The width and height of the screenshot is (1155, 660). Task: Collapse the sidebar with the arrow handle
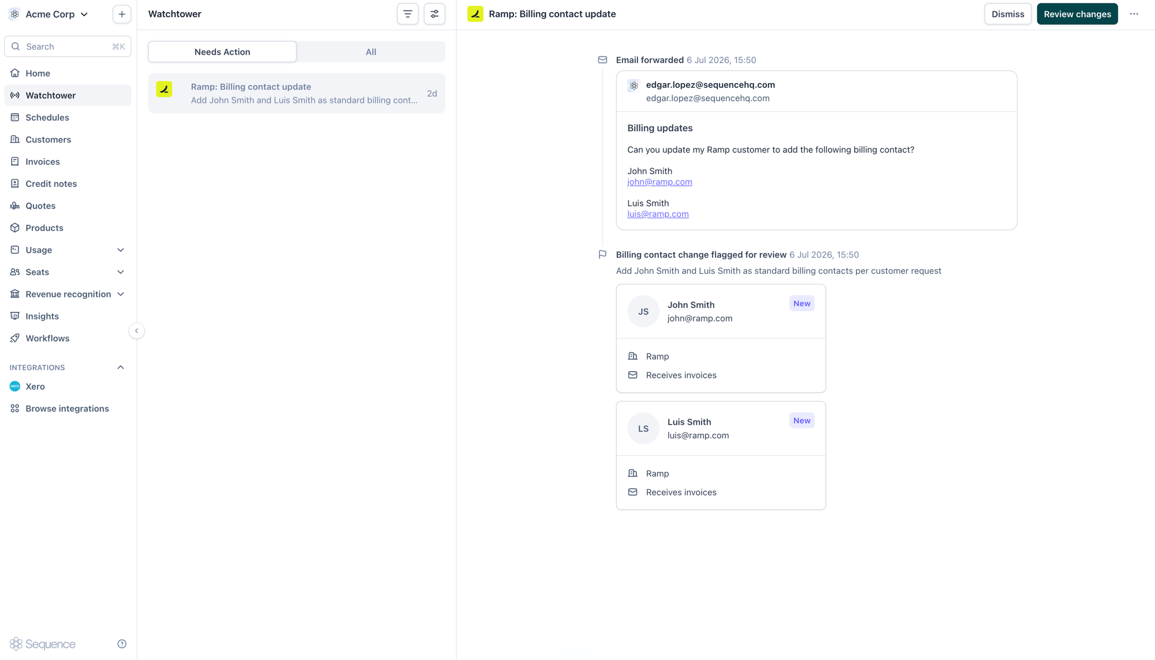coord(136,331)
